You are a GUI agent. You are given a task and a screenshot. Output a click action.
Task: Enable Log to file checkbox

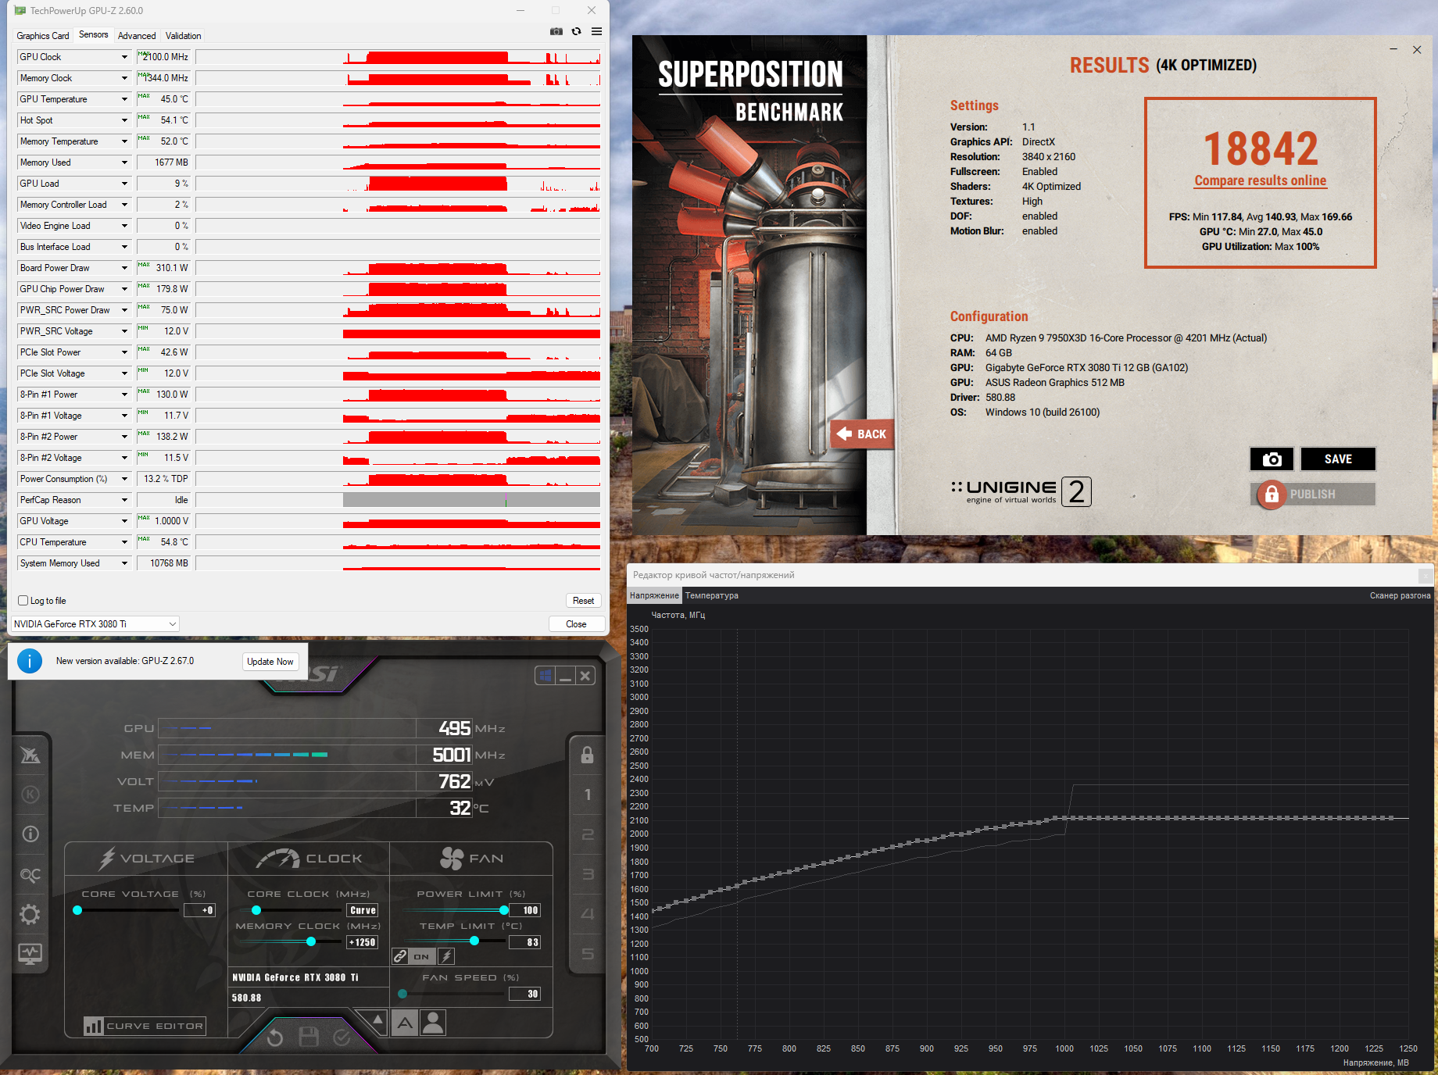23,601
